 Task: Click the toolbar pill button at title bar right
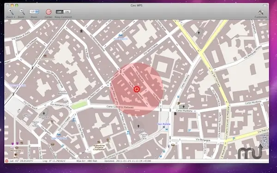click(x=265, y=5)
